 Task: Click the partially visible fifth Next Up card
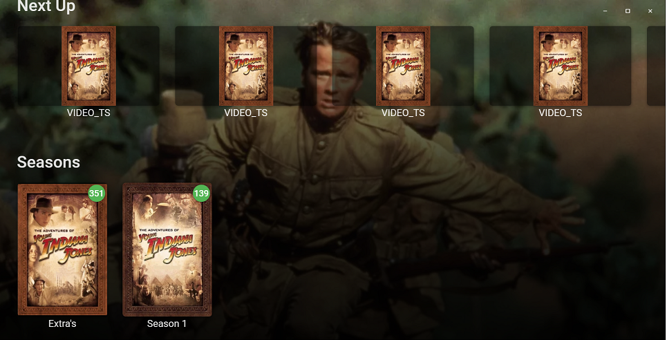click(x=657, y=66)
